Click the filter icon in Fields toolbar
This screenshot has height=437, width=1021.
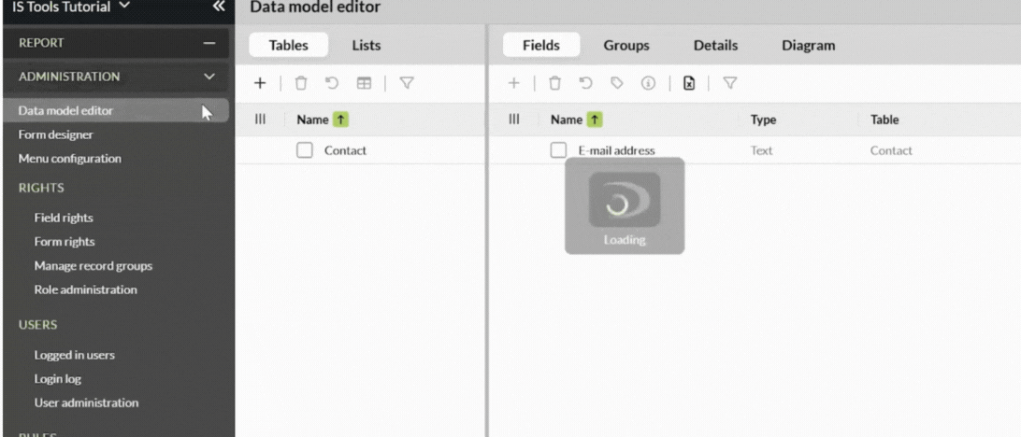(x=729, y=83)
